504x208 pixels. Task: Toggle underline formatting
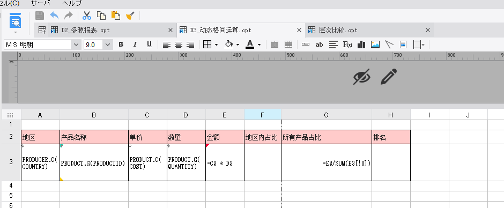click(x=149, y=44)
